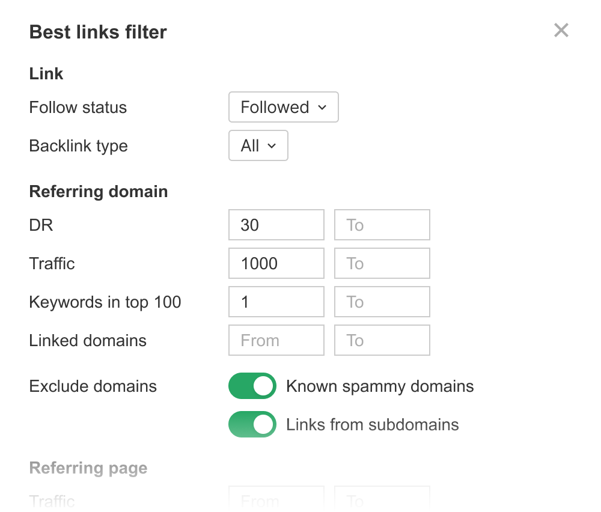Click the Keywords in top 100 'To' field
601x512 pixels.
[382, 302]
